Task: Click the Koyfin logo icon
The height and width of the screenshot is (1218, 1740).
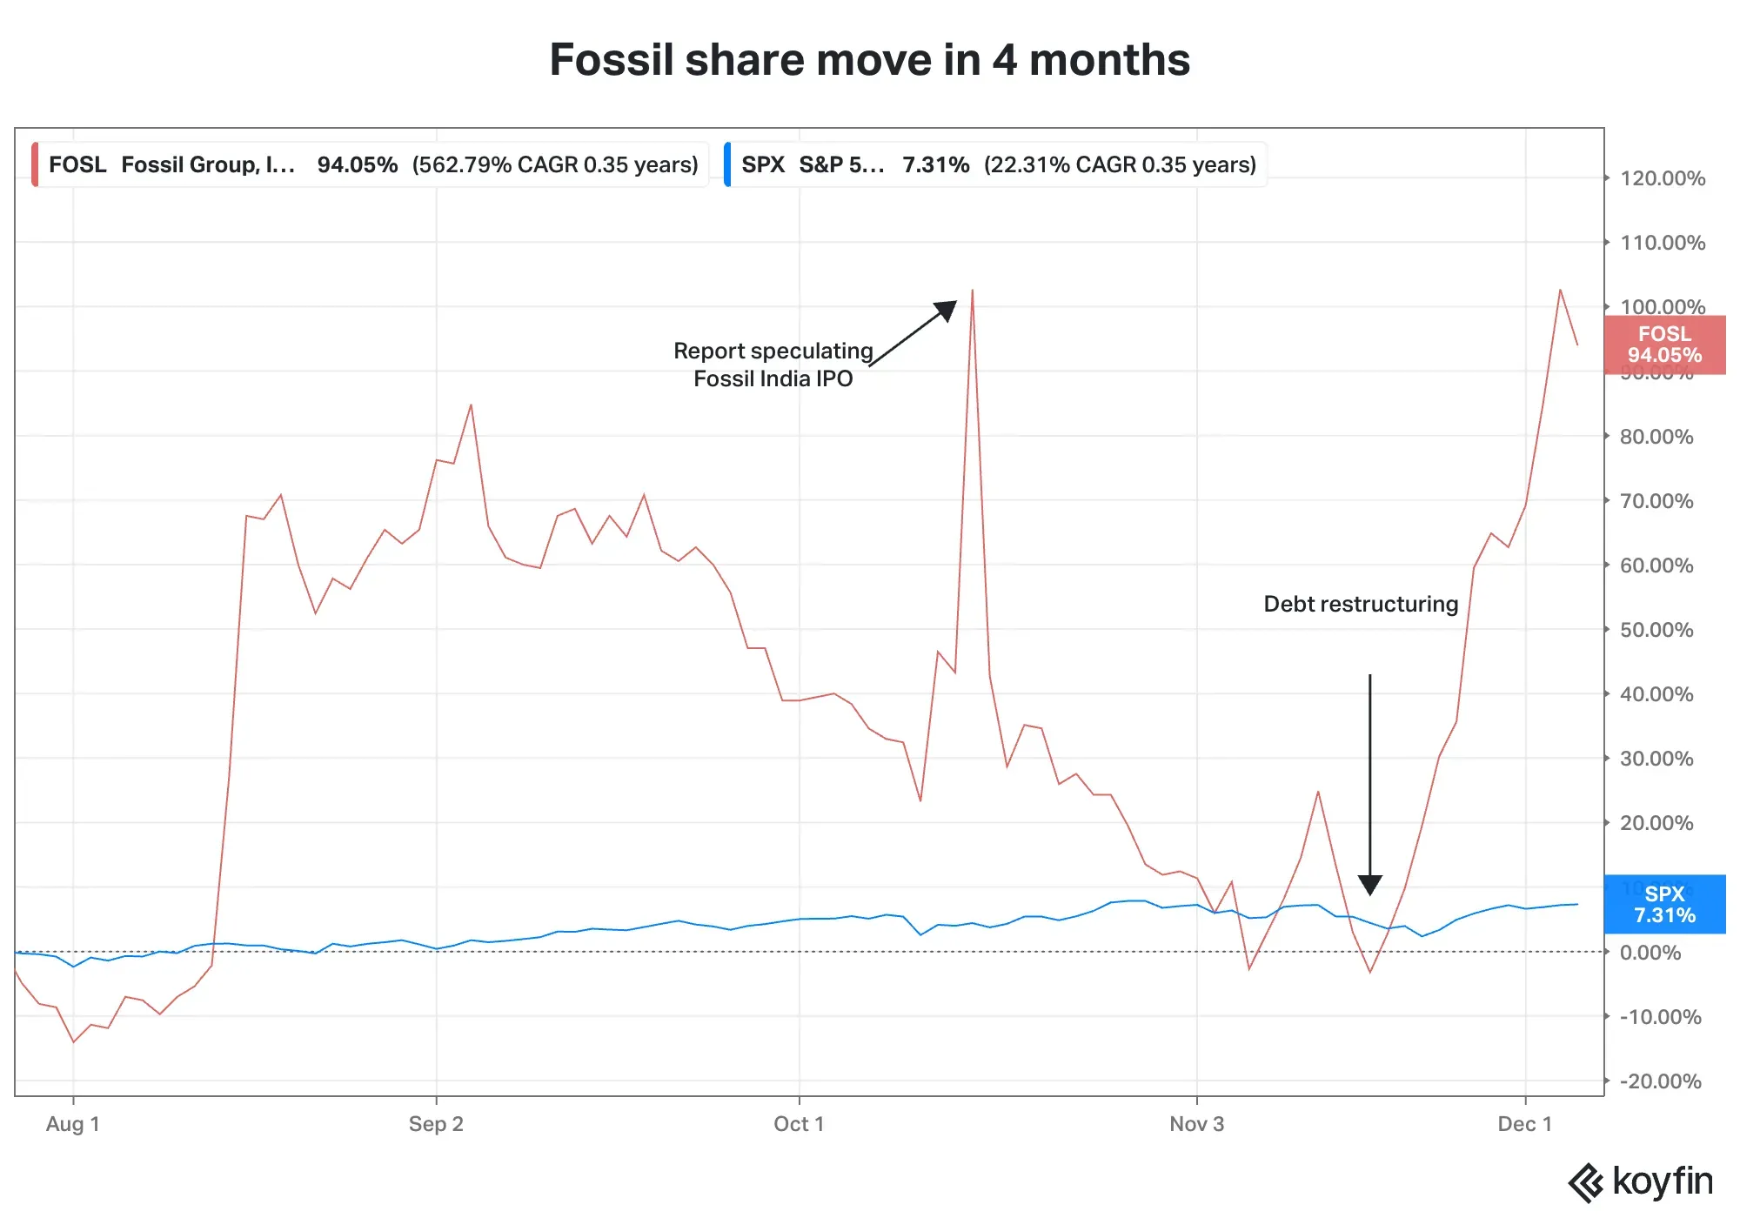Action: tap(1585, 1183)
